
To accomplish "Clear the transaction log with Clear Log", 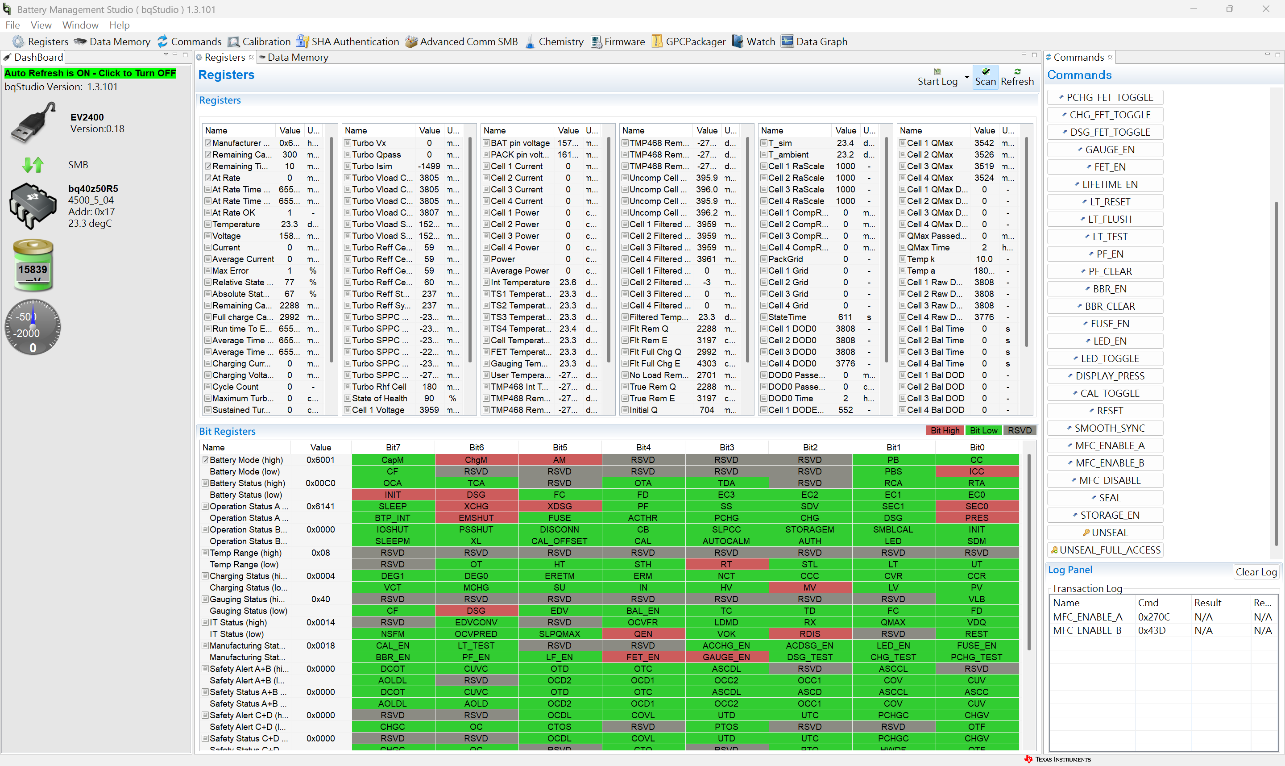I will coord(1256,571).
